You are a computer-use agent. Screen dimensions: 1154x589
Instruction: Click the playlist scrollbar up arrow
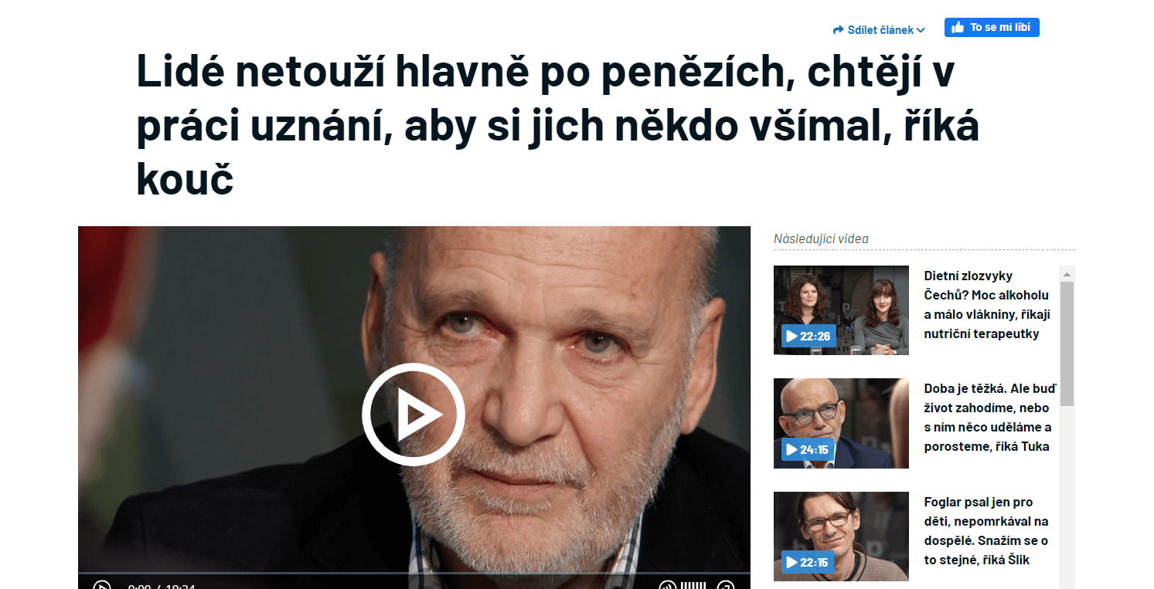1067,274
